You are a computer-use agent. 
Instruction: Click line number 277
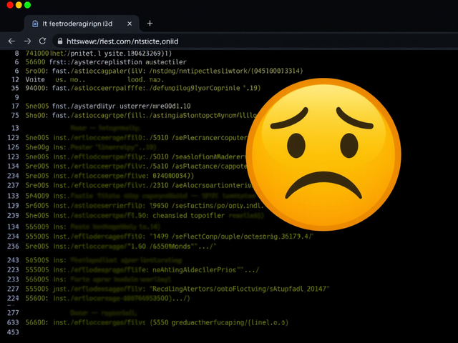pos(13,313)
